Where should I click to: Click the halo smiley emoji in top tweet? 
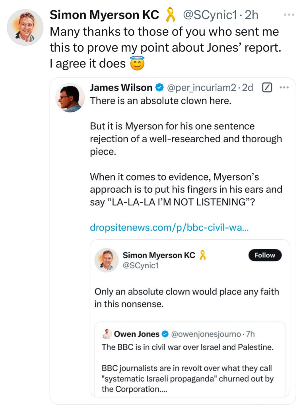(137, 63)
